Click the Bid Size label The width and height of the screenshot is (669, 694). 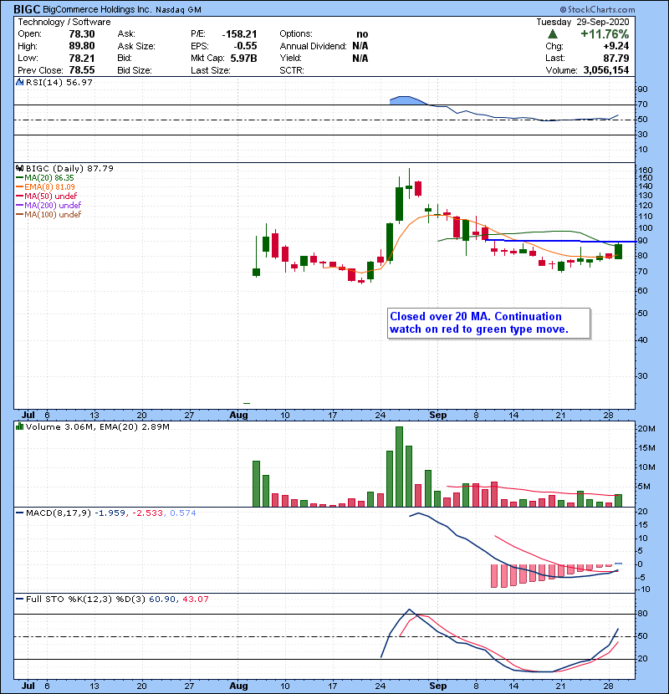135,70
